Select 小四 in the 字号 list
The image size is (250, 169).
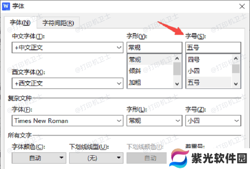pos(209,71)
